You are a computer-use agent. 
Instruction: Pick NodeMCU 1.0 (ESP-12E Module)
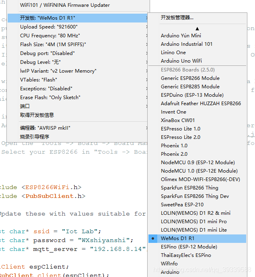197,171
